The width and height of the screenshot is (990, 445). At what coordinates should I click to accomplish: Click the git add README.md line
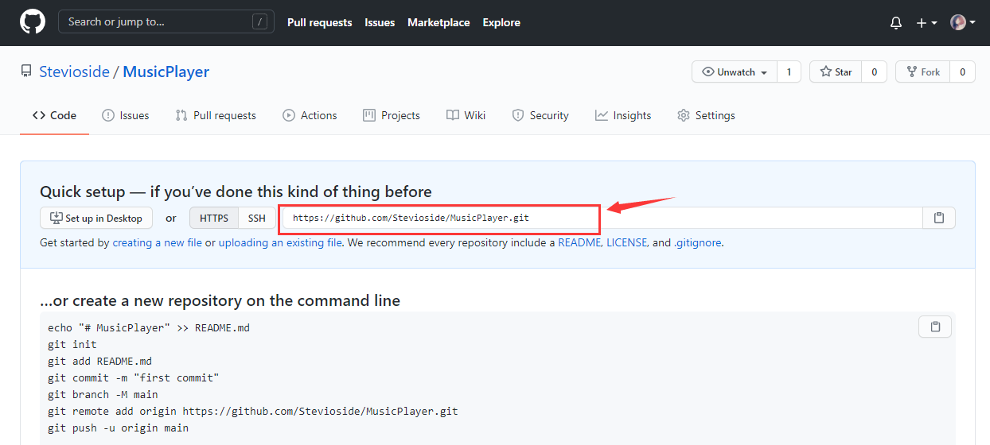pyautogui.click(x=99, y=361)
